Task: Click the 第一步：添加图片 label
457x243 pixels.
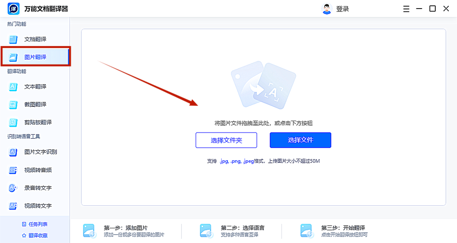Action: (x=126, y=228)
